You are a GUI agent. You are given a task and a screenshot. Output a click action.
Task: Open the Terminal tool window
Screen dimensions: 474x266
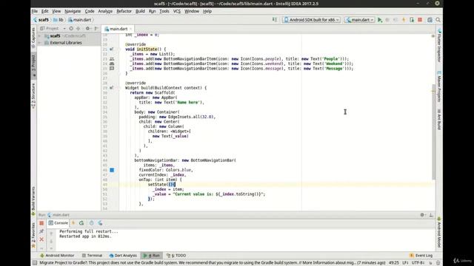click(x=92, y=256)
